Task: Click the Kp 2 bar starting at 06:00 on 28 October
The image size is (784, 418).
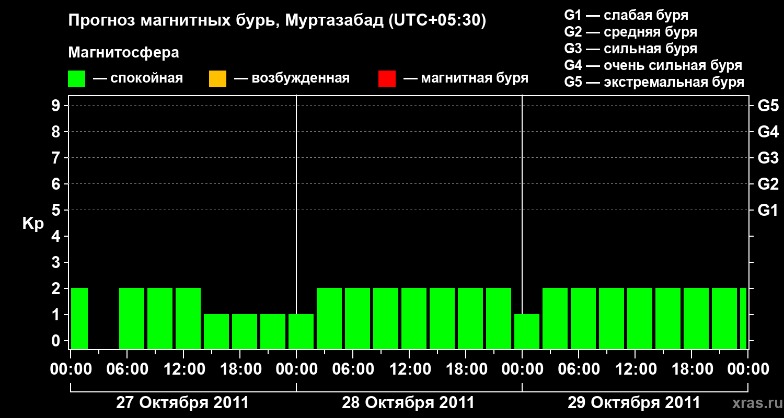Action: [x=358, y=318]
